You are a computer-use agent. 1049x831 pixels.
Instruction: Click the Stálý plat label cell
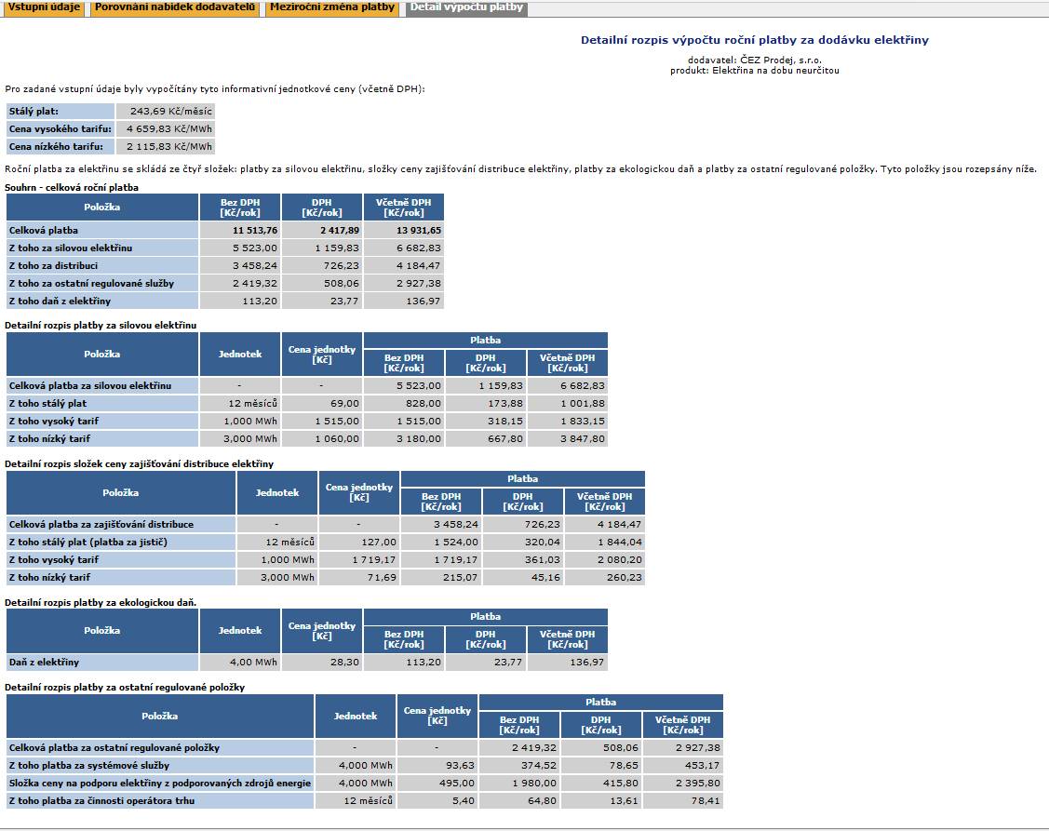[61, 111]
